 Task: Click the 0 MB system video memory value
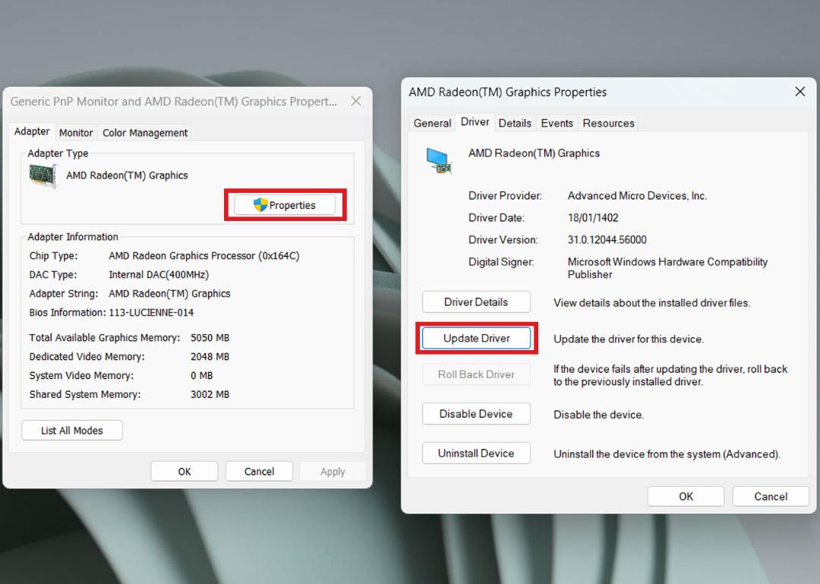tap(201, 375)
